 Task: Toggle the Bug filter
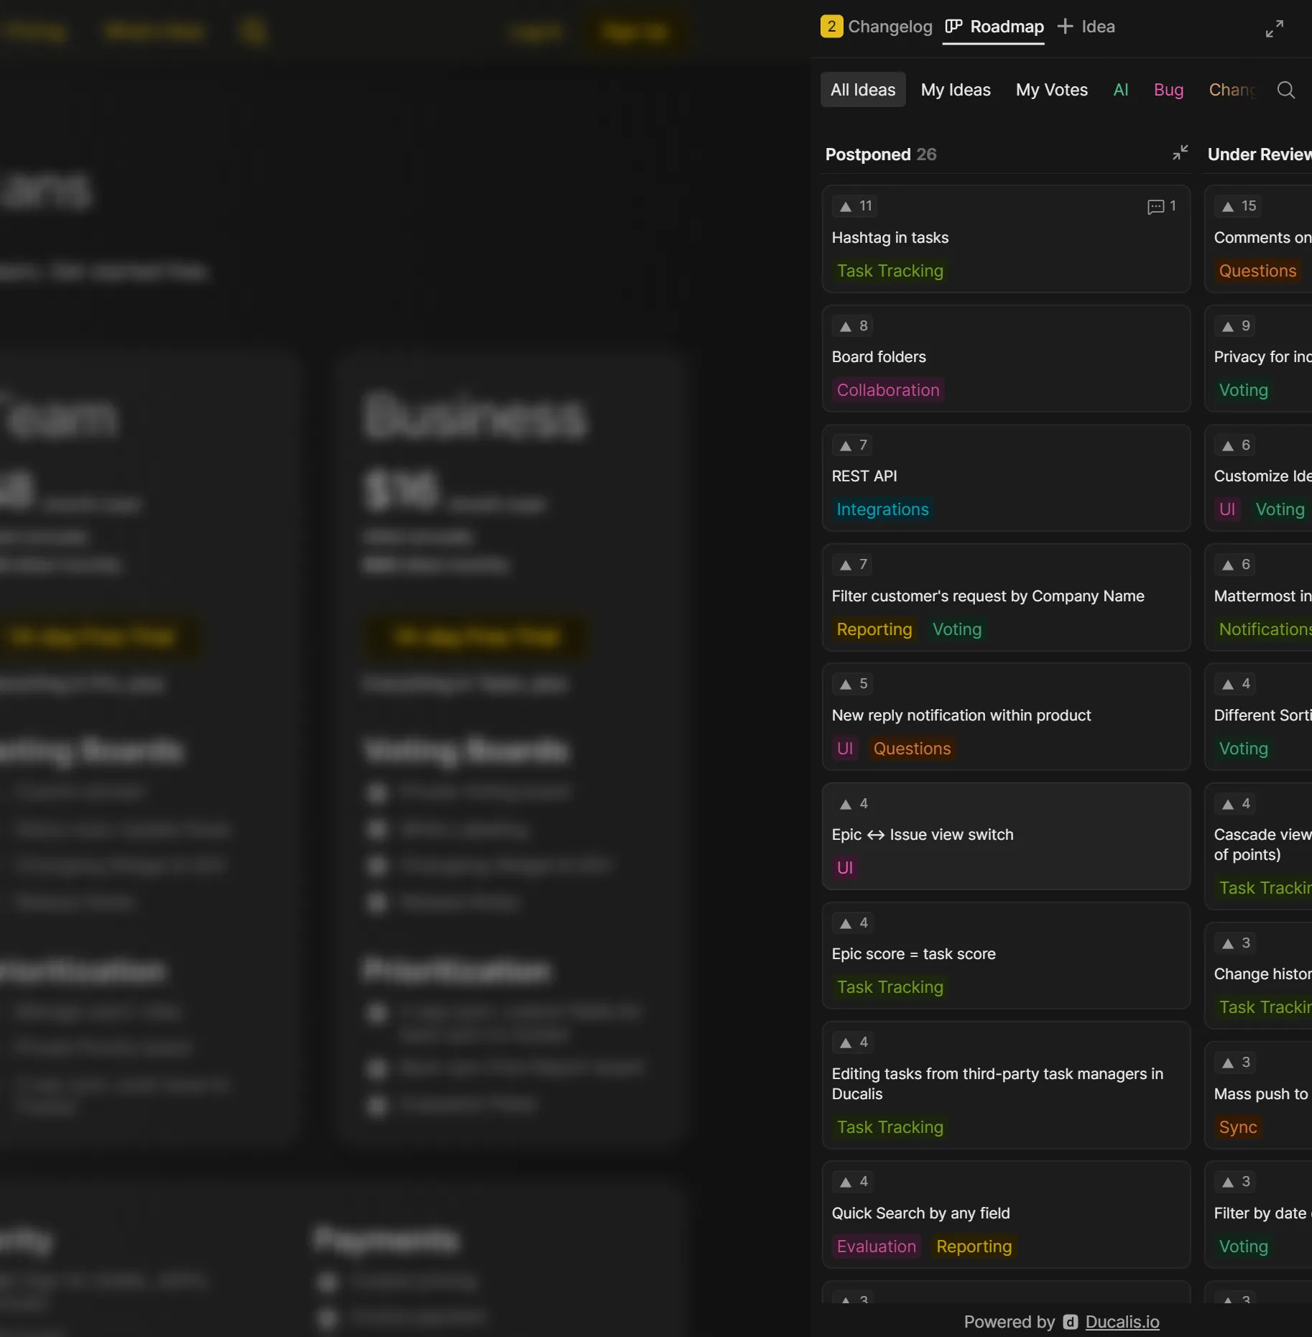pos(1168,89)
